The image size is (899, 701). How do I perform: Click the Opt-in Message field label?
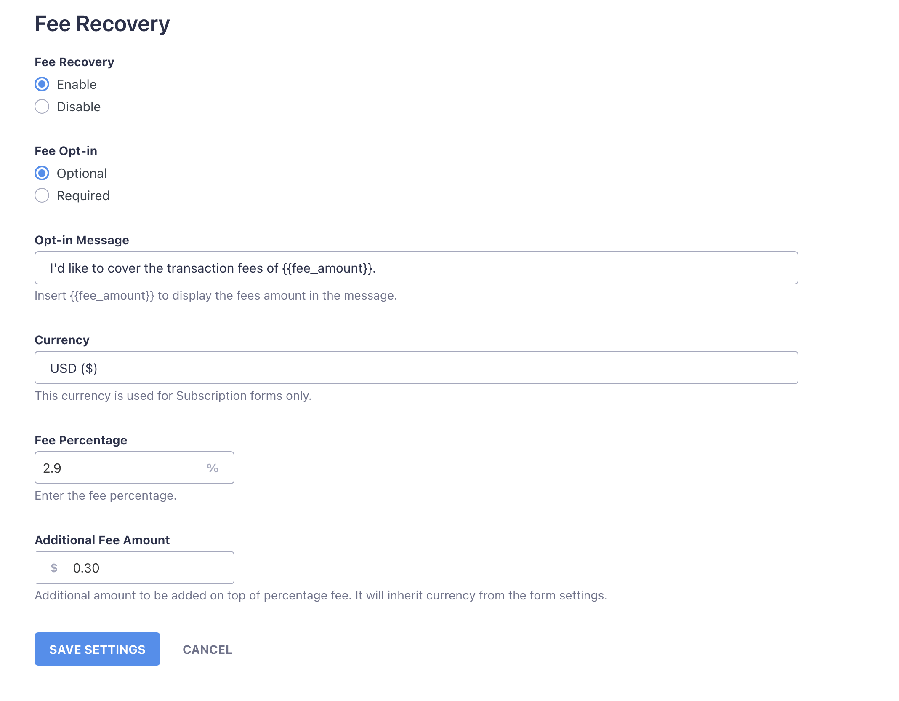(x=82, y=240)
